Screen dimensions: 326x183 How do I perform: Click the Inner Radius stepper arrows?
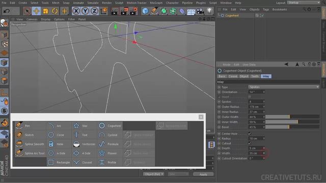point(264,112)
